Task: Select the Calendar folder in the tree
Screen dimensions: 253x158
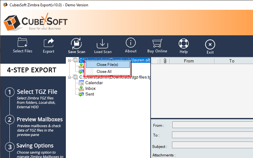Action: pyautogui.click(x=94, y=83)
